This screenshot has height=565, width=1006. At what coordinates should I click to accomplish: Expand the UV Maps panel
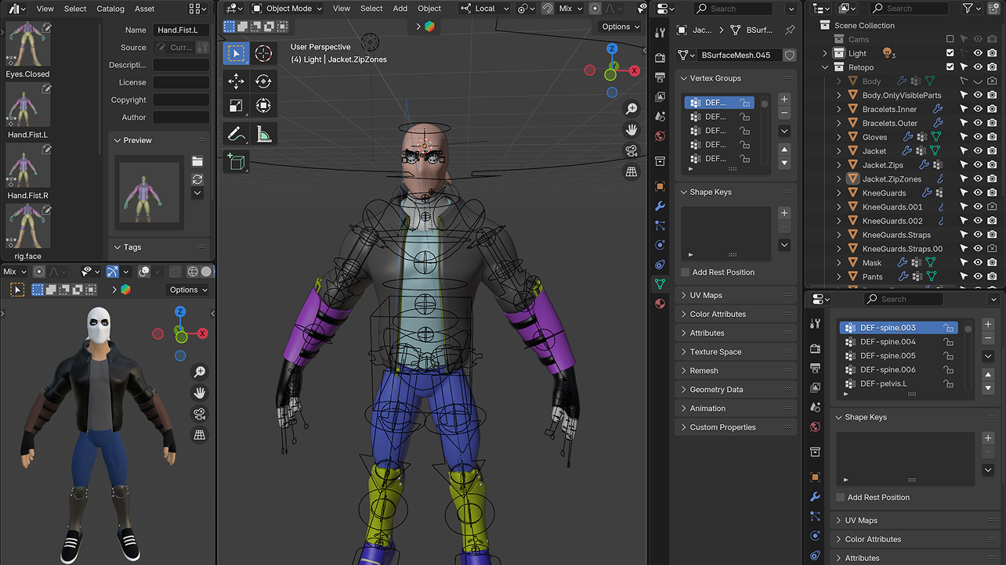(x=706, y=295)
